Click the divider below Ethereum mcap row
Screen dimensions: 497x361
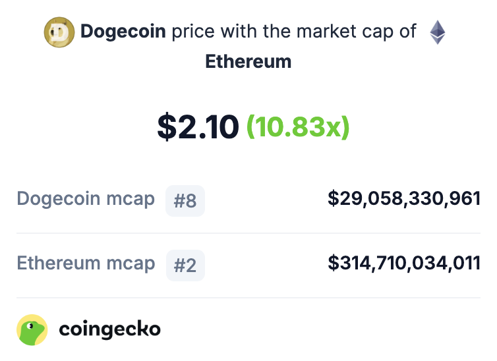click(x=248, y=298)
